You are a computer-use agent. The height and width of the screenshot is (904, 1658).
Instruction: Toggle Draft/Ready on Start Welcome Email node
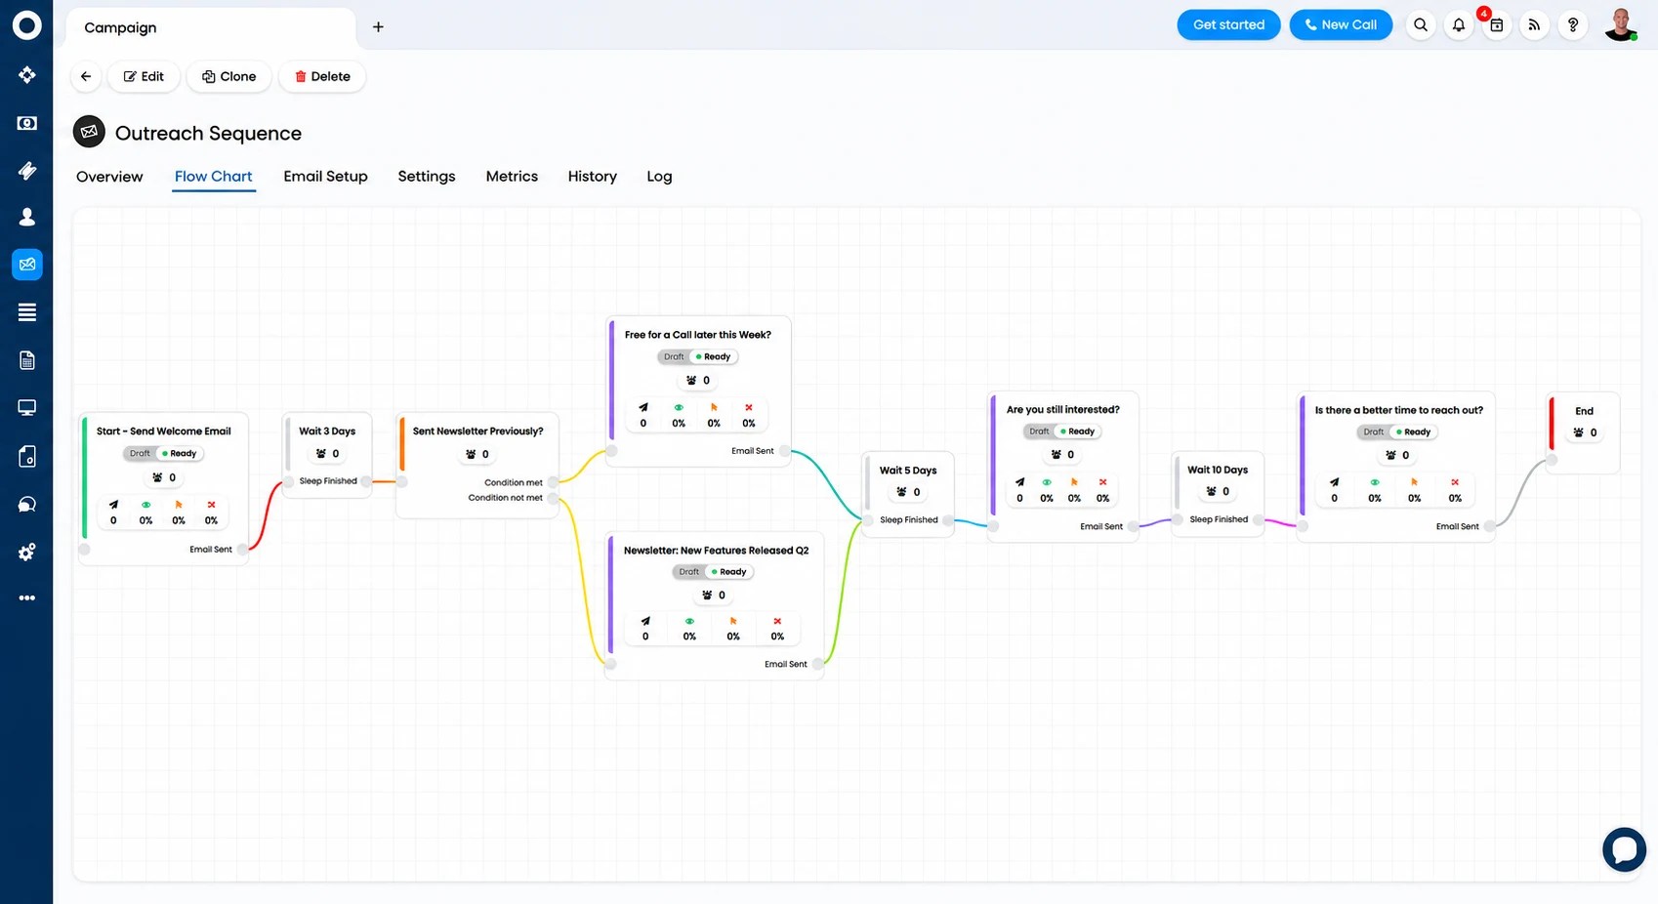(x=163, y=453)
